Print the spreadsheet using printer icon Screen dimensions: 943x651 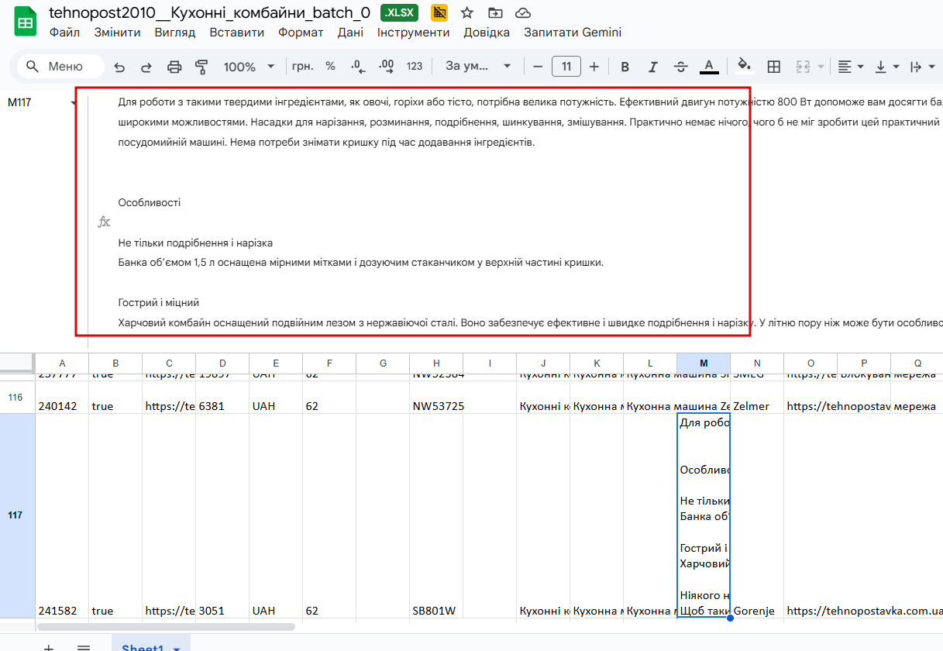(x=174, y=67)
